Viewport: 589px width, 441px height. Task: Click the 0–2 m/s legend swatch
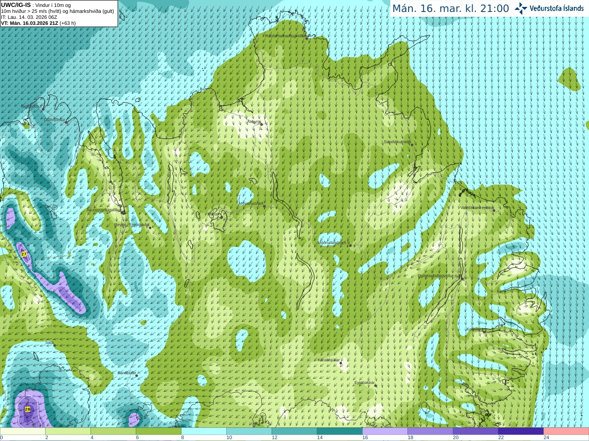23,431
